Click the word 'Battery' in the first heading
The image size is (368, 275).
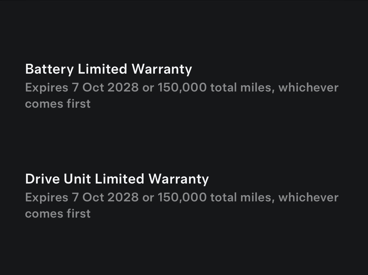point(49,69)
